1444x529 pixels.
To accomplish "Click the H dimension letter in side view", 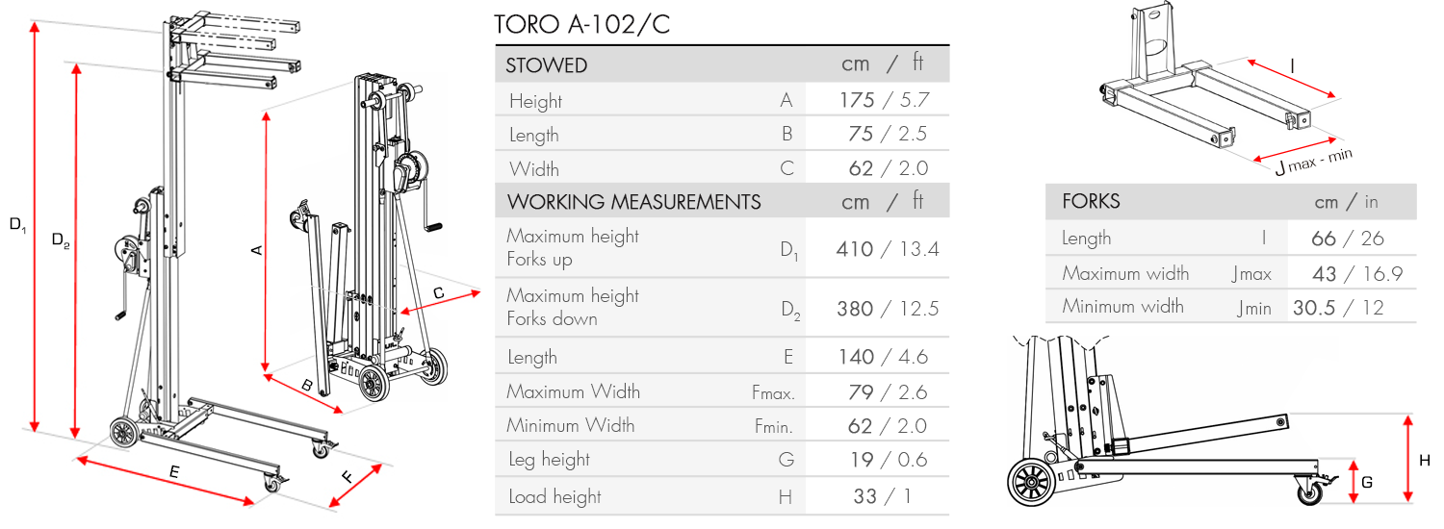I will click(x=1425, y=461).
